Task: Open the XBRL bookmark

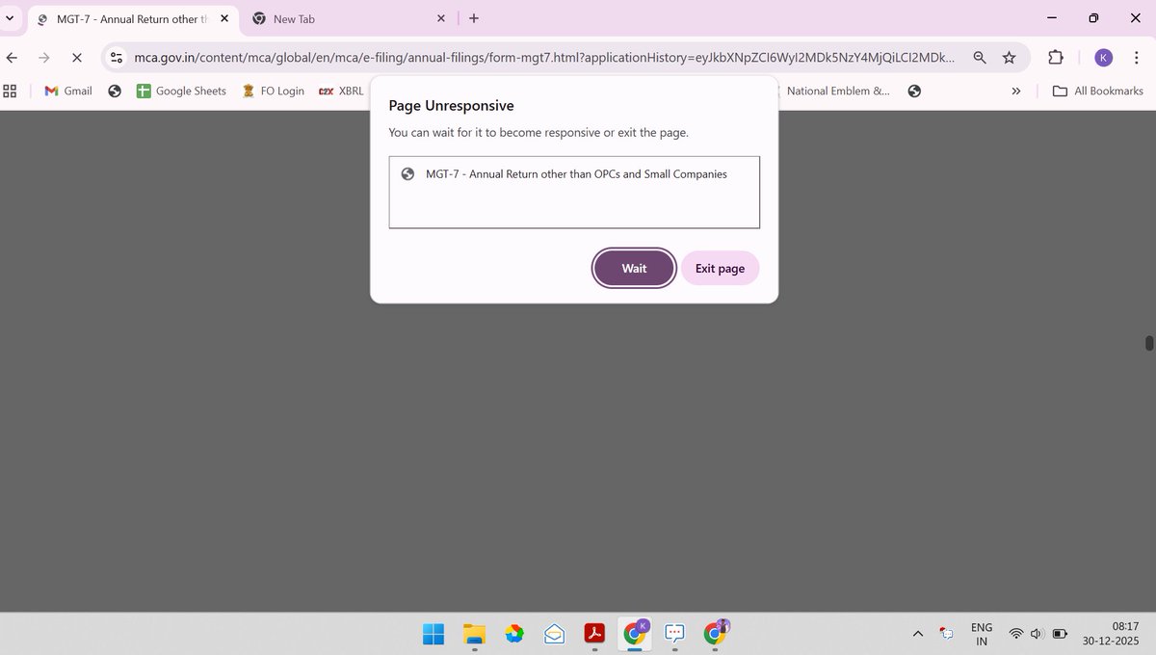Action: click(x=341, y=91)
